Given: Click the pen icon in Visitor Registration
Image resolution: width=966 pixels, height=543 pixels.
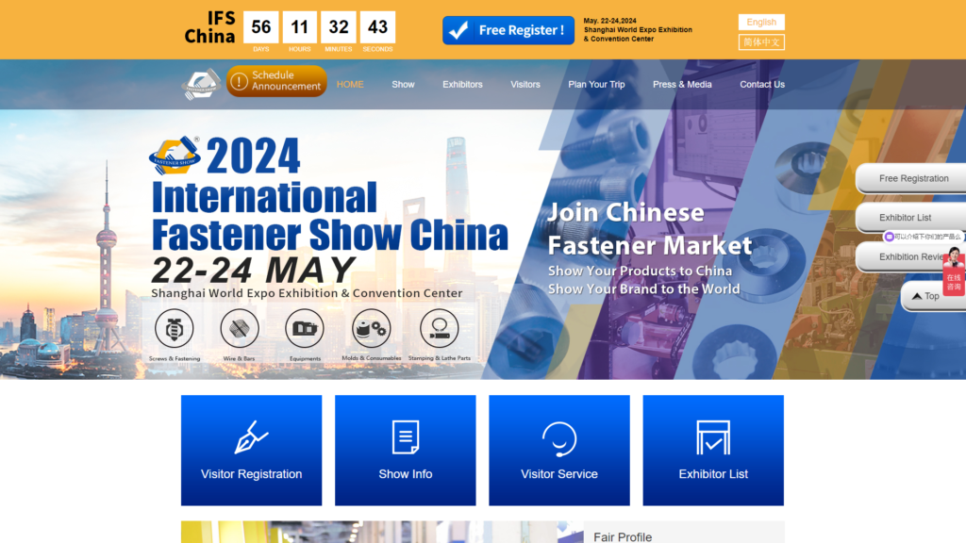Looking at the screenshot, I should point(251,437).
